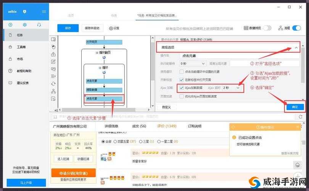Open the 成交 (56) tab
The height and width of the screenshot is (191, 309).
[139, 126]
